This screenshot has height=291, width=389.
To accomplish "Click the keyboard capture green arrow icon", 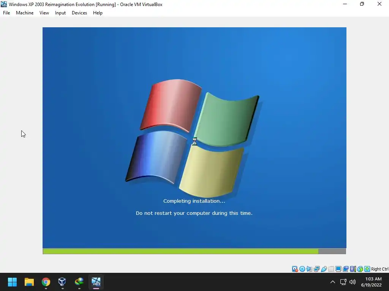I will (x=367, y=269).
